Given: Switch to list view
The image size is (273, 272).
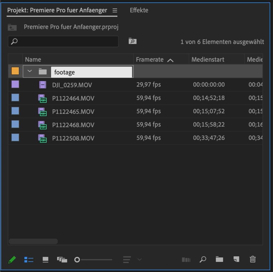Looking at the screenshot, I should coord(29,260).
